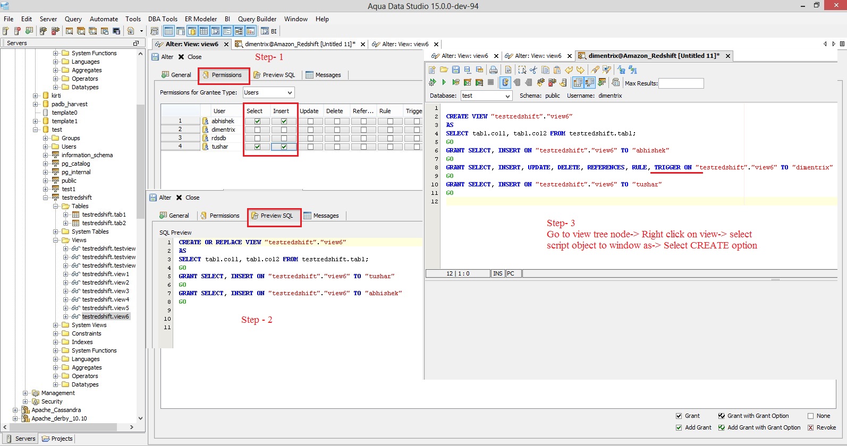Click the Paste clipboard icon
This screenshot has width=847, height=446.
(557, 70)
